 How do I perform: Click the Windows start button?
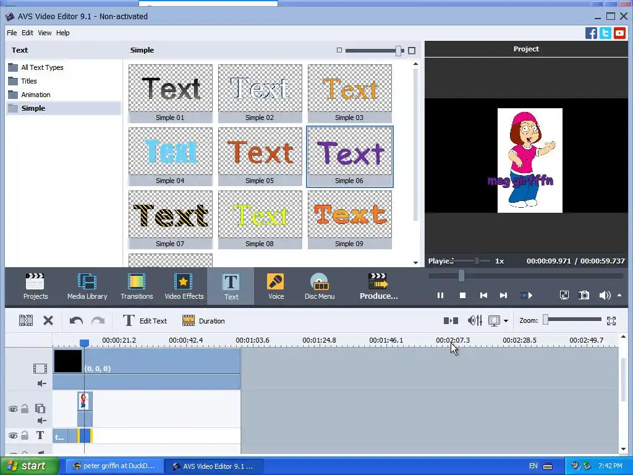pyautogui.click(x=30, y=466)
